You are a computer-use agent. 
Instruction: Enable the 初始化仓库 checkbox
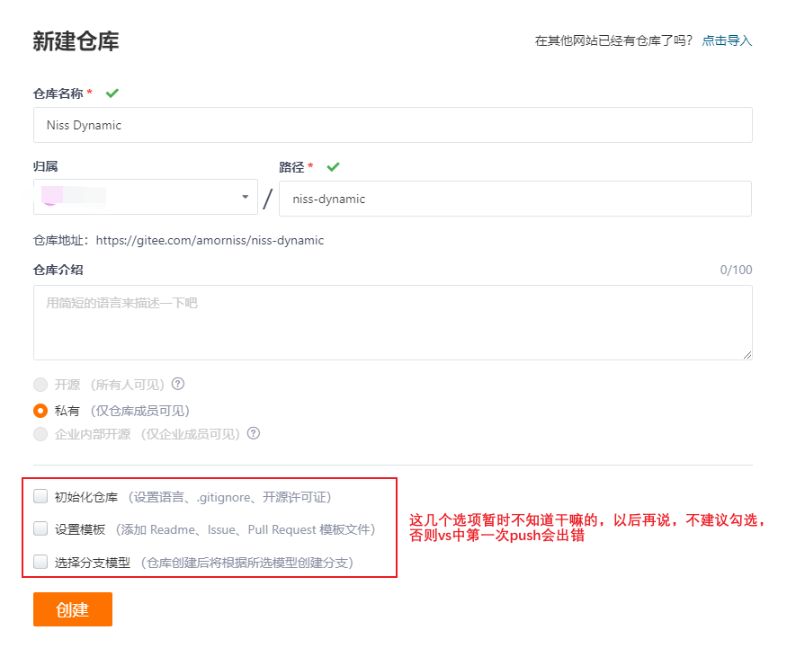(x=40, y=495)
